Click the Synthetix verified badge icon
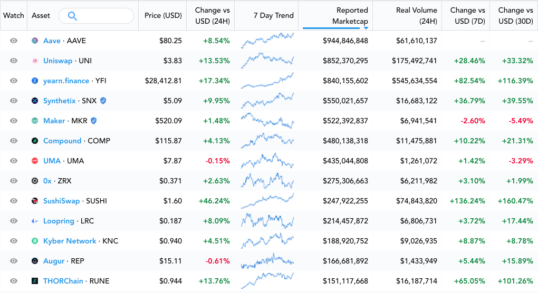The width and height of the screenshot is (538, 293). tap(103, 101)
